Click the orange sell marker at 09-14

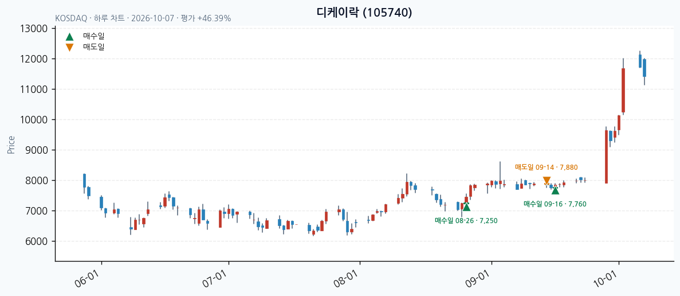pyautogui.click(x=547, y=181)
